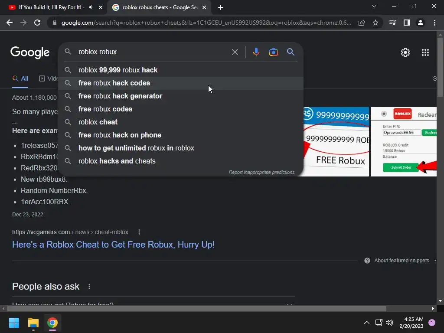Open the notification badge in the tray
Screen dimensions: 444x333
click(432, 323)
